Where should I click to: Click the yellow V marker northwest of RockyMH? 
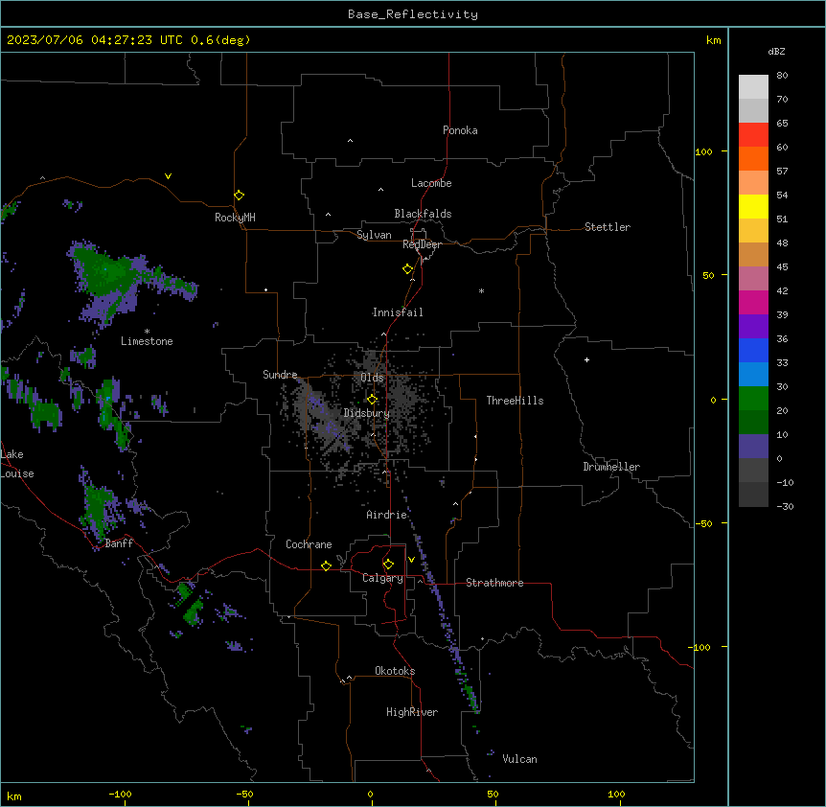(x=168, y=176)
